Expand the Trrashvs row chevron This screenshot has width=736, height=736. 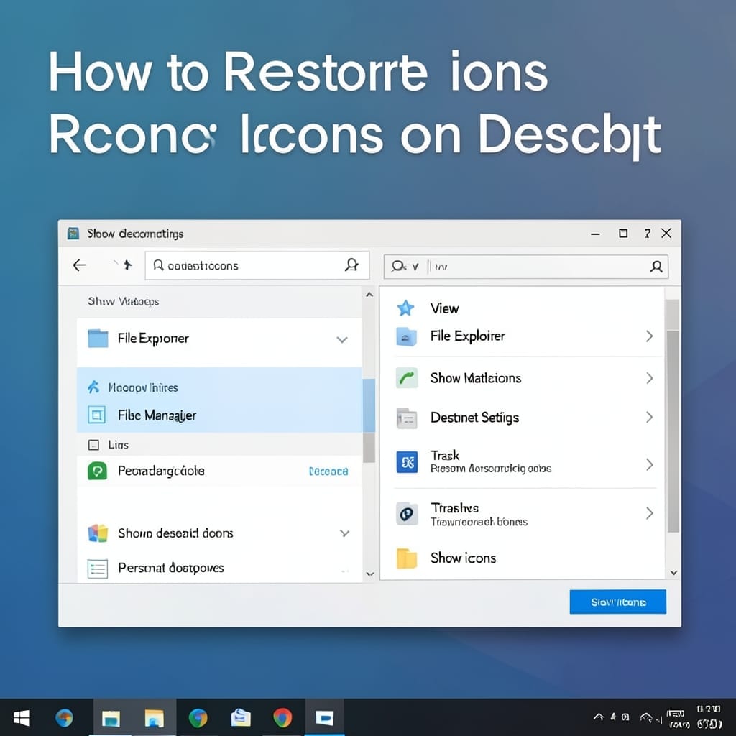pos(649,513)
